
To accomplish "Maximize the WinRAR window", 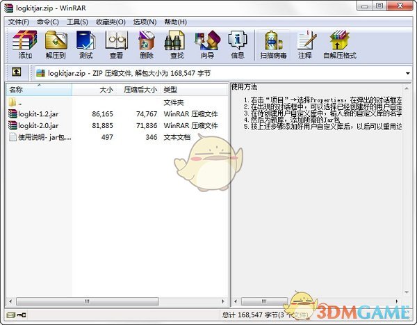I will tap(379, 6).
